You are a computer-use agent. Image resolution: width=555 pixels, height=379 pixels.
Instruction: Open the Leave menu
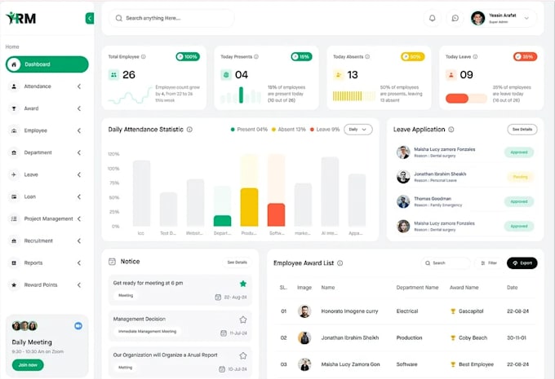coord(31,174)
